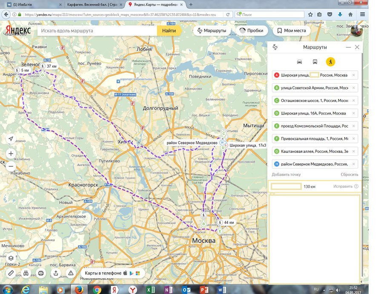The width and height of the screenshot is (378, 294).
Task: Launch Google Chrome from the taskbar
Action: 97,289
